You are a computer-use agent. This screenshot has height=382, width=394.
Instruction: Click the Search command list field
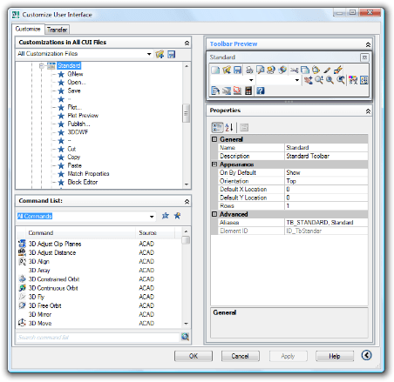[x=98, y=337]
